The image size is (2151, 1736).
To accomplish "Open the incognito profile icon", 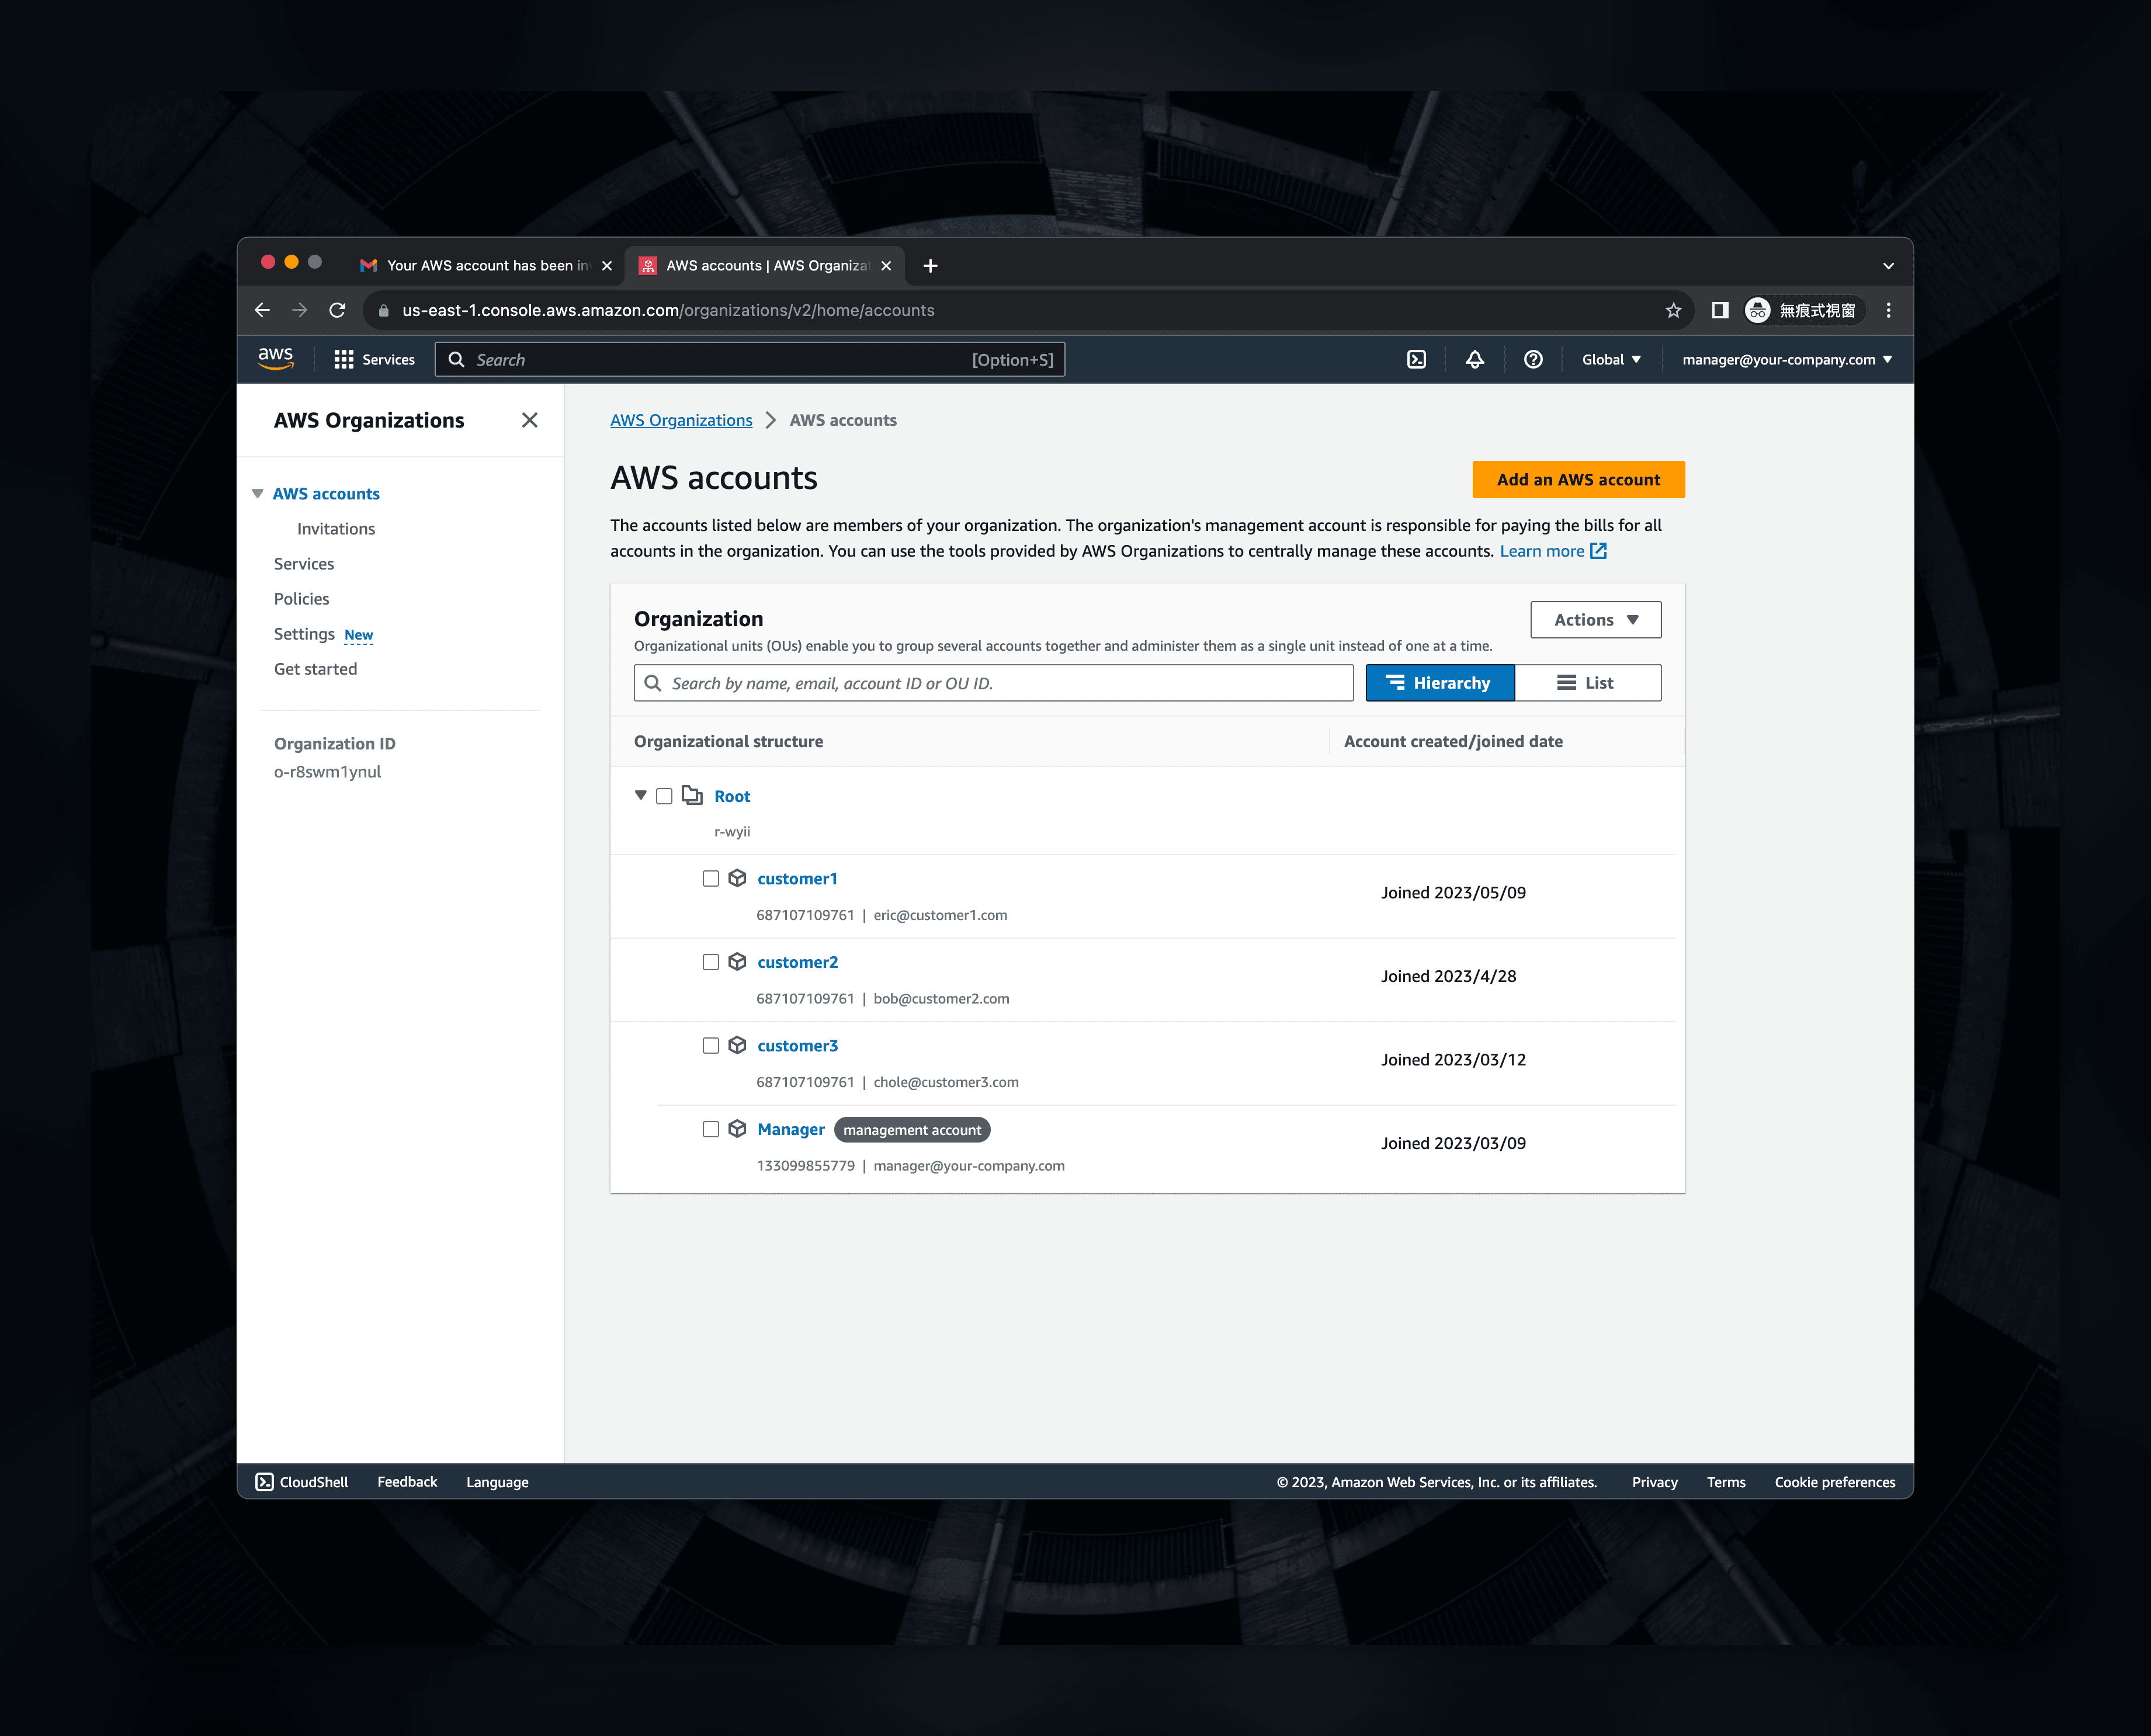I will click(x=1757, y=311).
